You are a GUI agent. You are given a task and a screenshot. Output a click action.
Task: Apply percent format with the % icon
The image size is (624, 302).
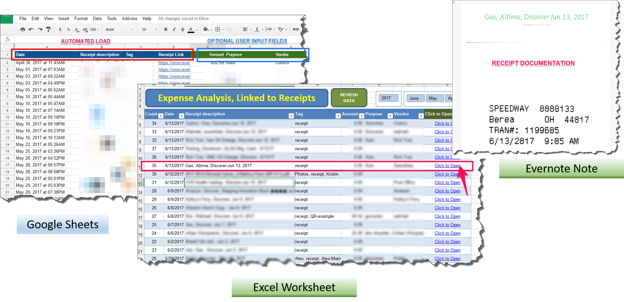click(68, 30)
